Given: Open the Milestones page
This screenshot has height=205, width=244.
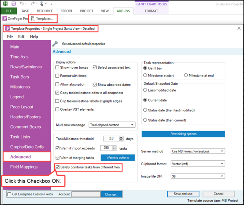Looking at the screenshot, I should [20, 87].
